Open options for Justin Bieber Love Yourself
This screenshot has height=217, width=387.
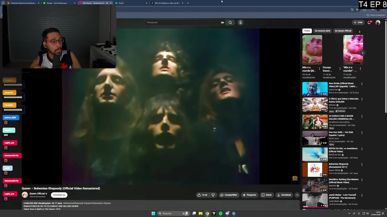coord(362,195)
